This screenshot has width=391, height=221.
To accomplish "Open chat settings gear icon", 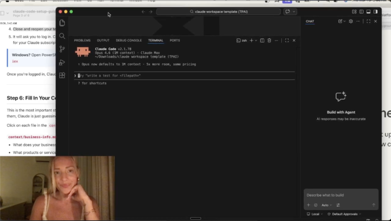I will [351, 22].
